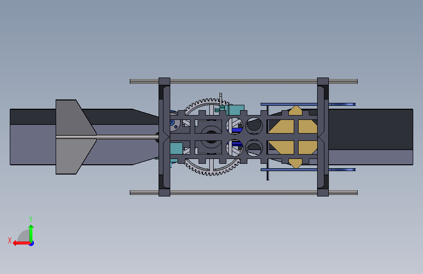Select the teal block above the gear
This screenshot has height=274, width=423.
pyautogui.click(x=234, y=110)
